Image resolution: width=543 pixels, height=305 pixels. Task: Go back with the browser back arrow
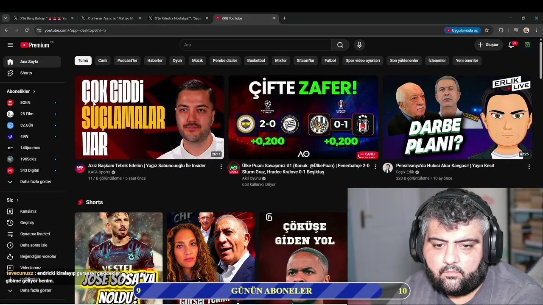click(x=6, y=30)
